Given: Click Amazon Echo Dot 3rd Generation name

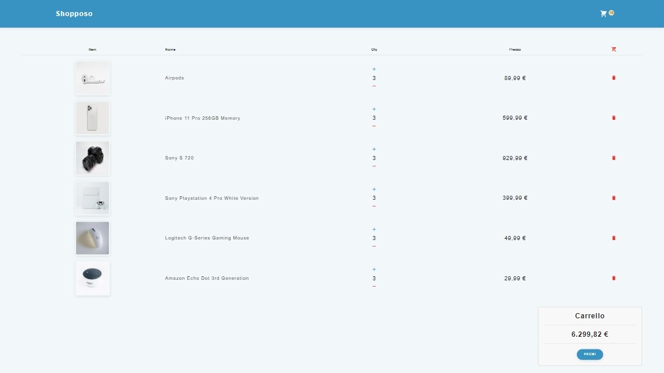Looking at the screenshot, I should point(207,278).
